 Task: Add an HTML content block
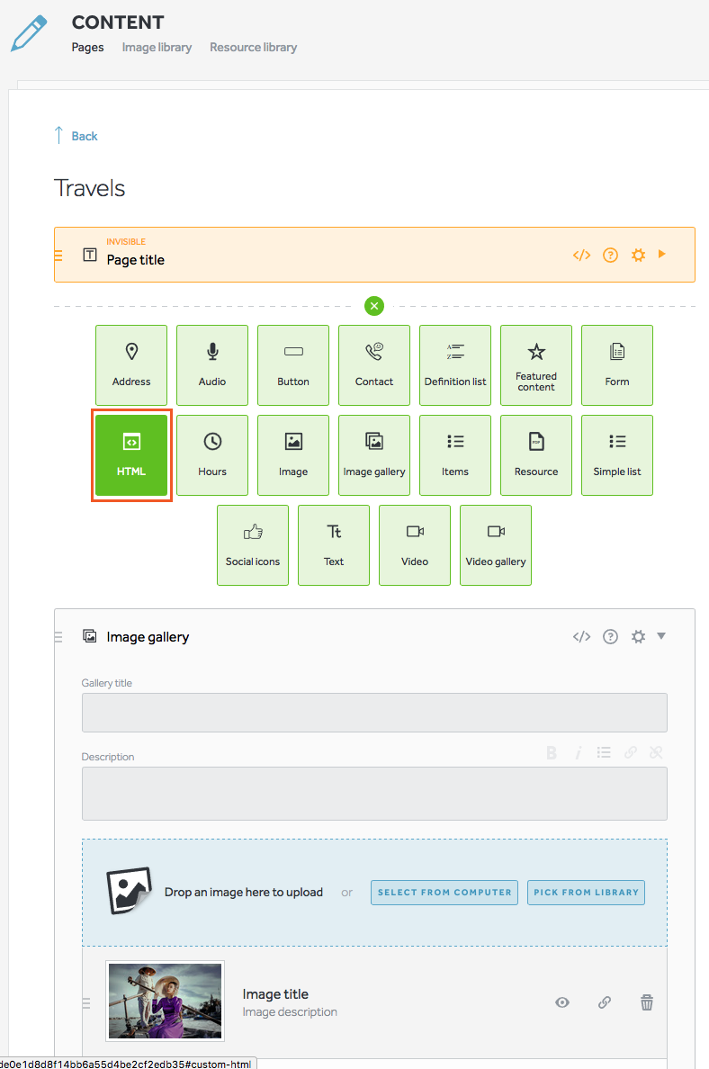point(131,455)
